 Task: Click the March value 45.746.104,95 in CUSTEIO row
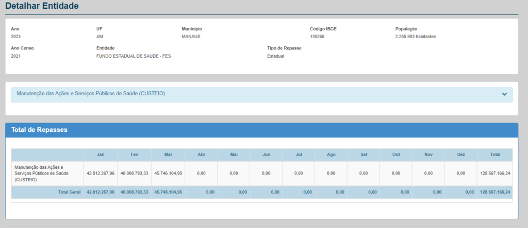point(168,173)
